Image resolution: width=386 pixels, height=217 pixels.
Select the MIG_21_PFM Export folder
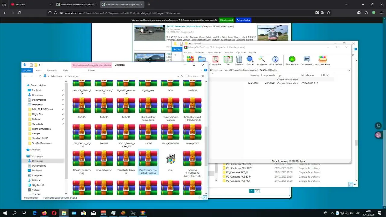tap(43, 109)
